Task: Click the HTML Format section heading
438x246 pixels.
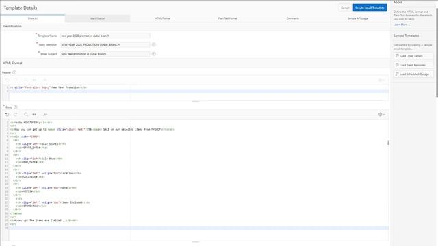Action: (x=12, y=63)
